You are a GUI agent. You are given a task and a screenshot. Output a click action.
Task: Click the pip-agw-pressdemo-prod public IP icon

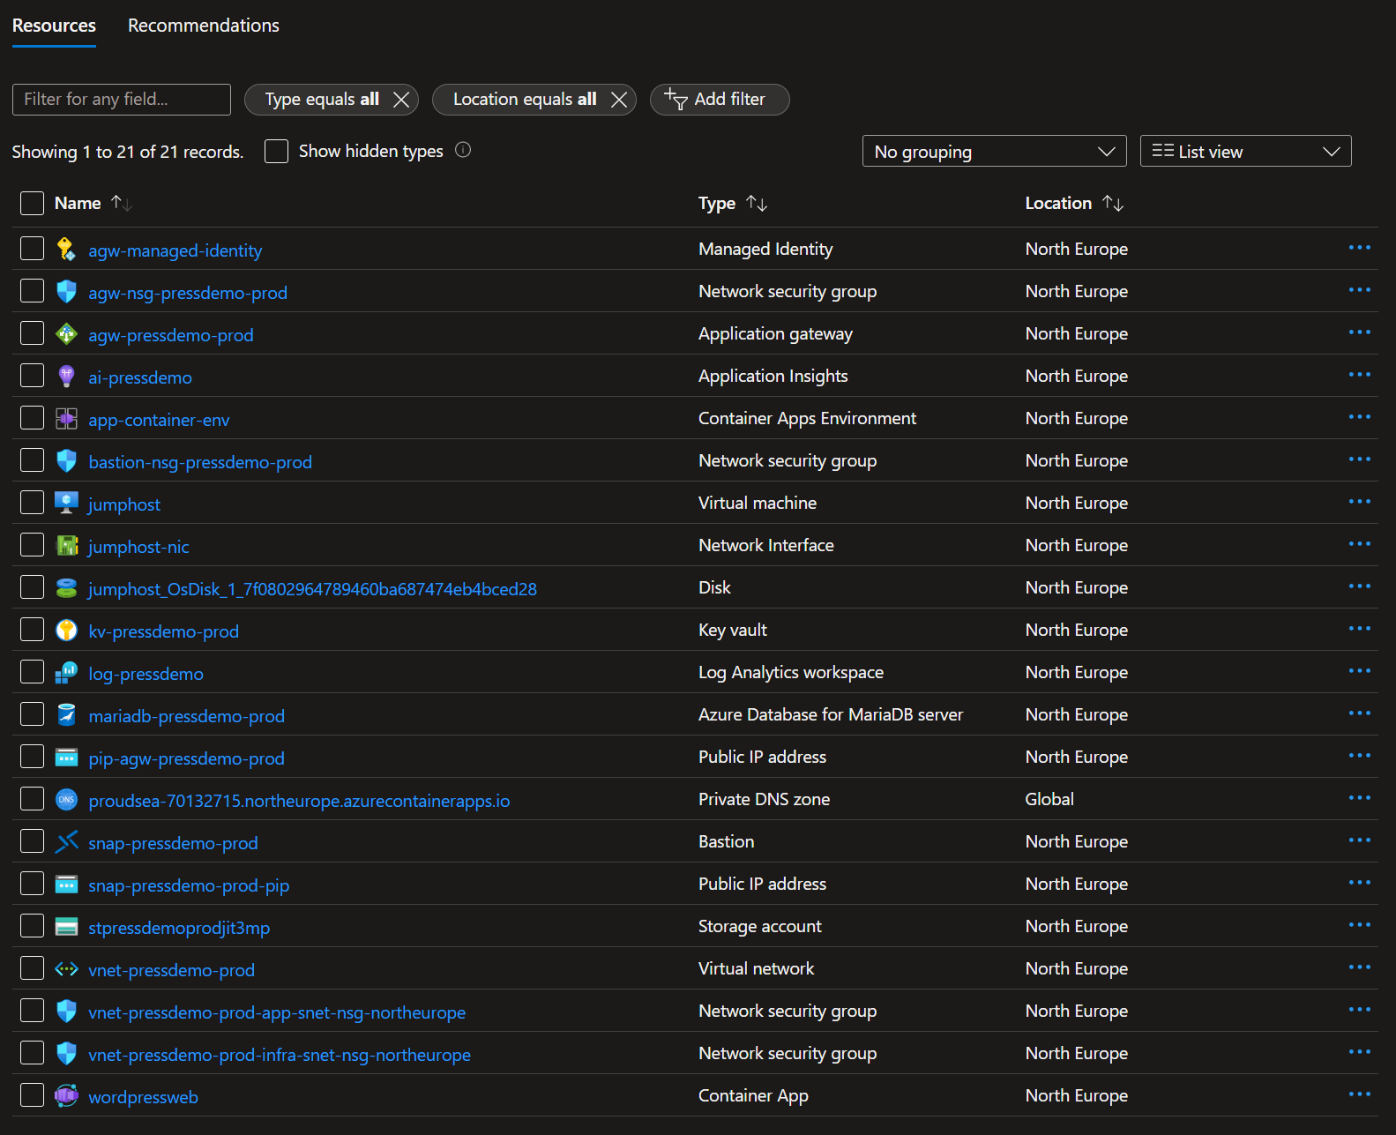(66, 757)
